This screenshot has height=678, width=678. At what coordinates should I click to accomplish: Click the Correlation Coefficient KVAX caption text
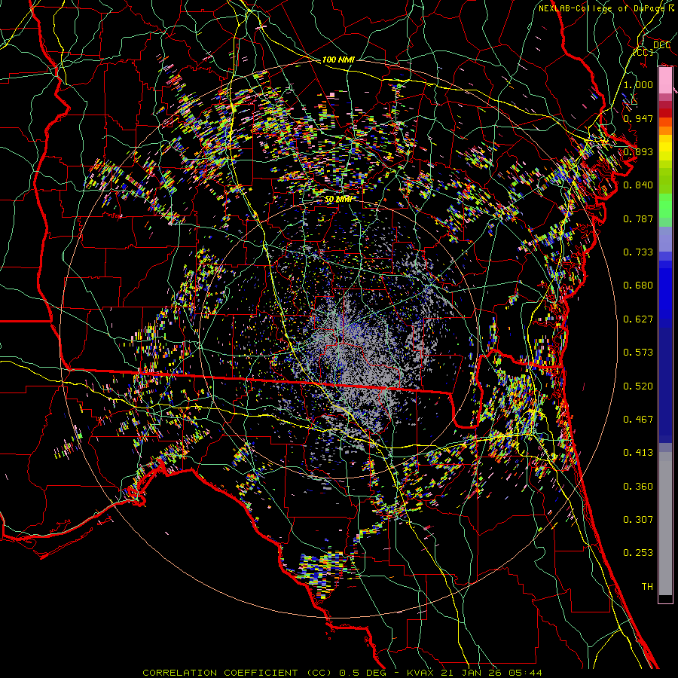click(x=342, y=673)
